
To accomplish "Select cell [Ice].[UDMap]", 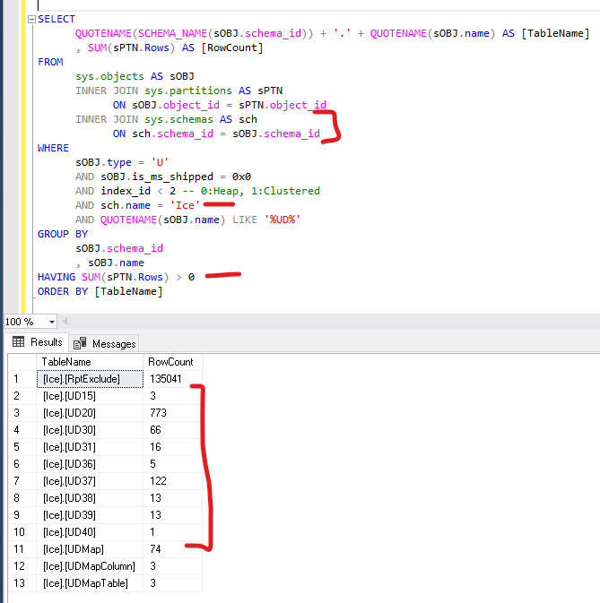I will (x=90, y=548).
